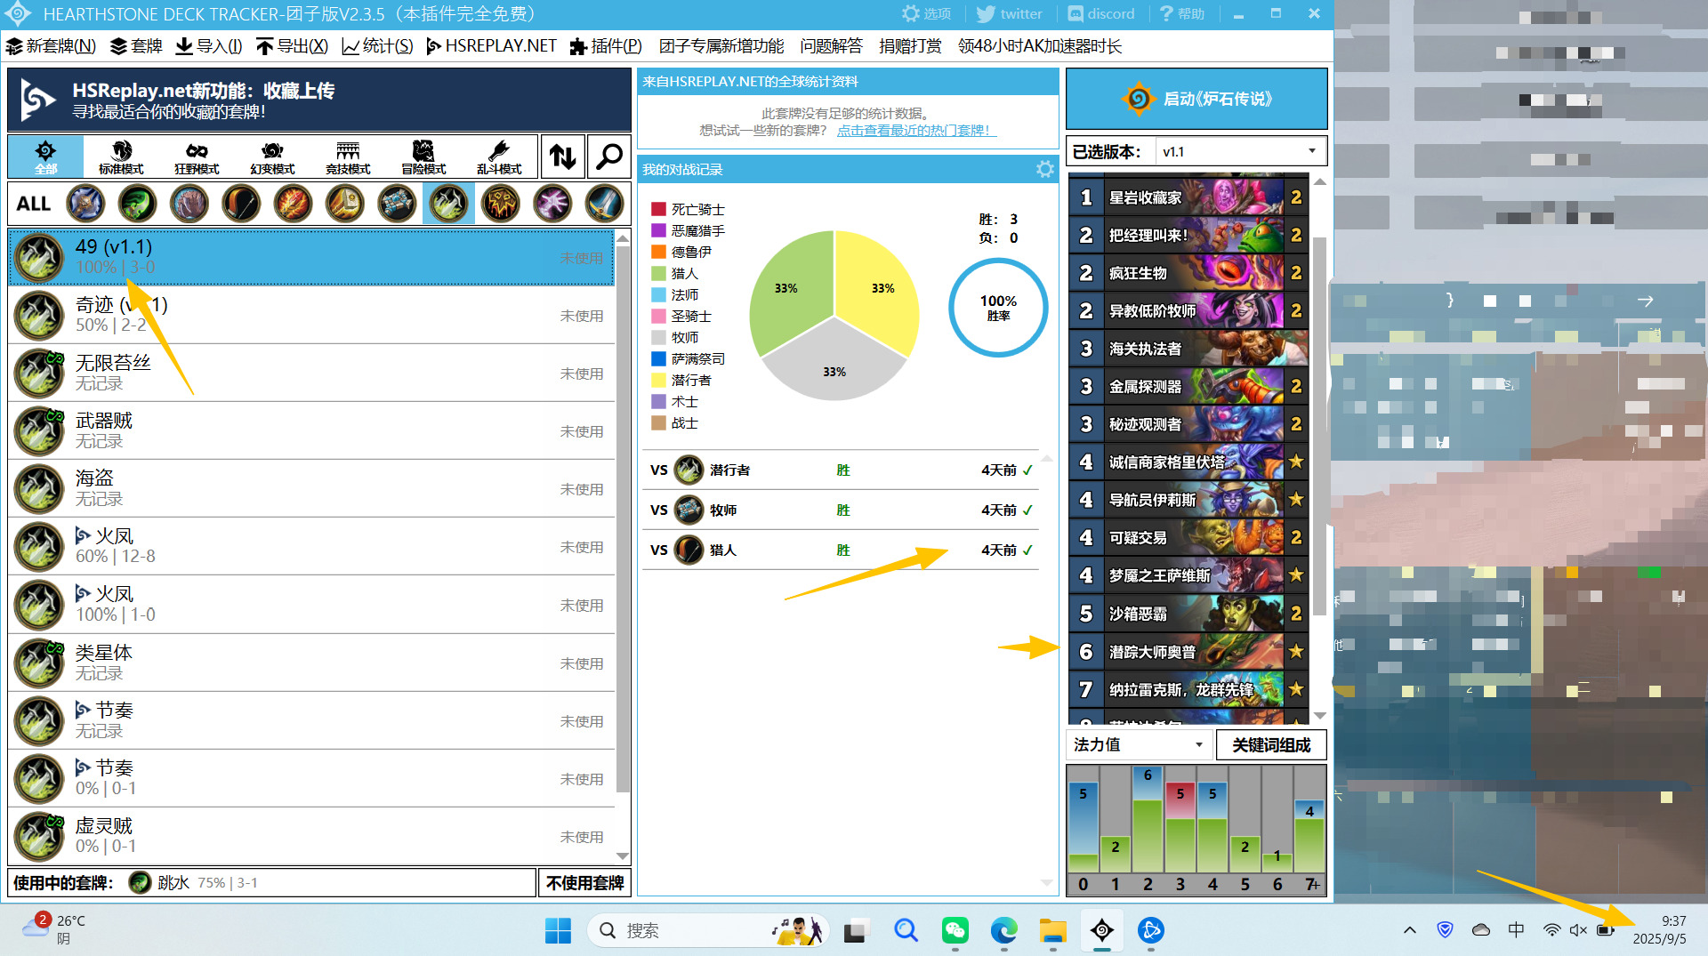
Task: Open the 帮助 help item in title bar
Action: (x=1182, y=14)
